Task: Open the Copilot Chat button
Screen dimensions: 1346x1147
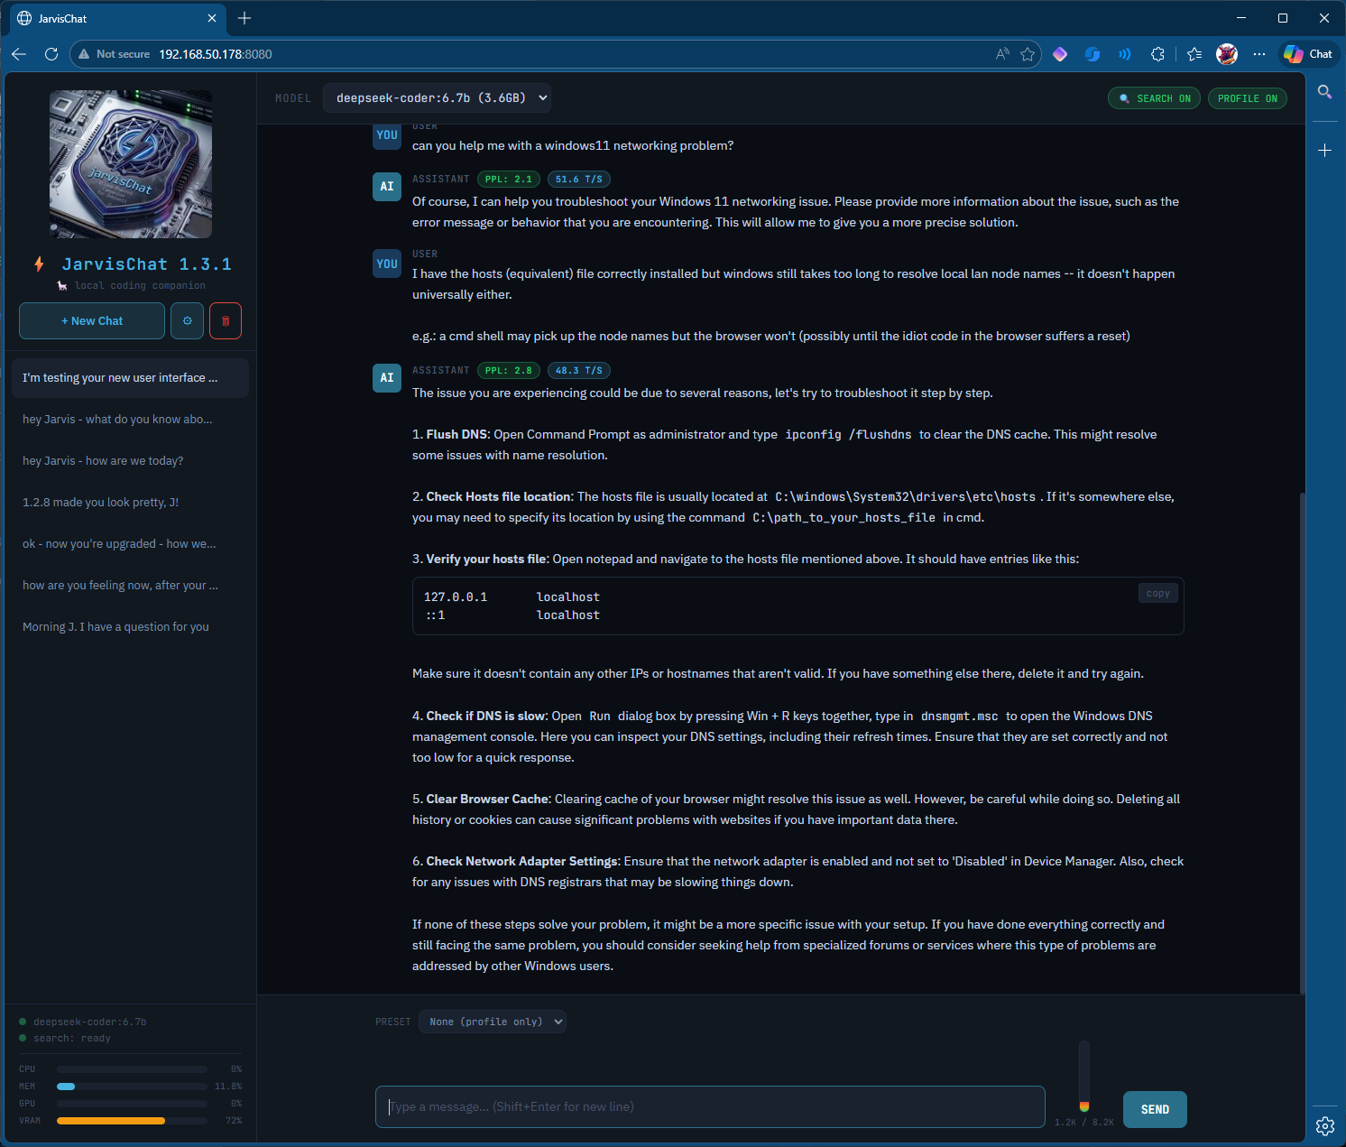Action: coord(1309,54)
